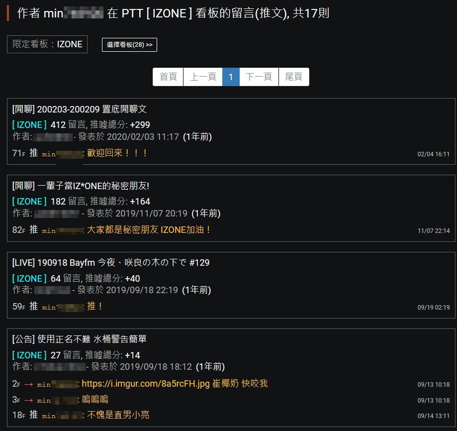Screen dimensions: 457x431
Task: Click the comment 歡迎回來!!!
Action: coord(117,153)
